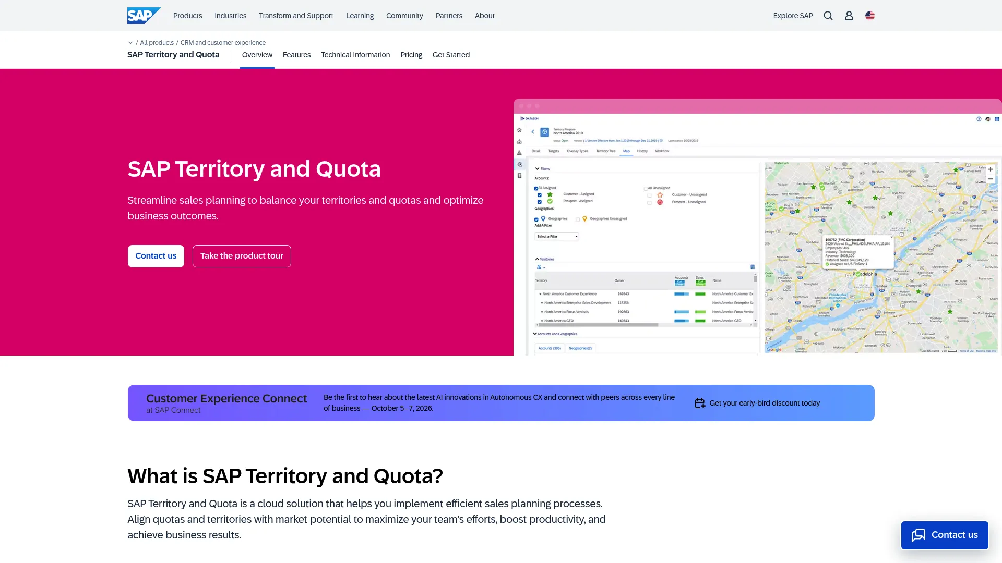Open CRM and customer experience breadcrumb
This screenshot has height=563, width=1002.
tap(223, 43)
